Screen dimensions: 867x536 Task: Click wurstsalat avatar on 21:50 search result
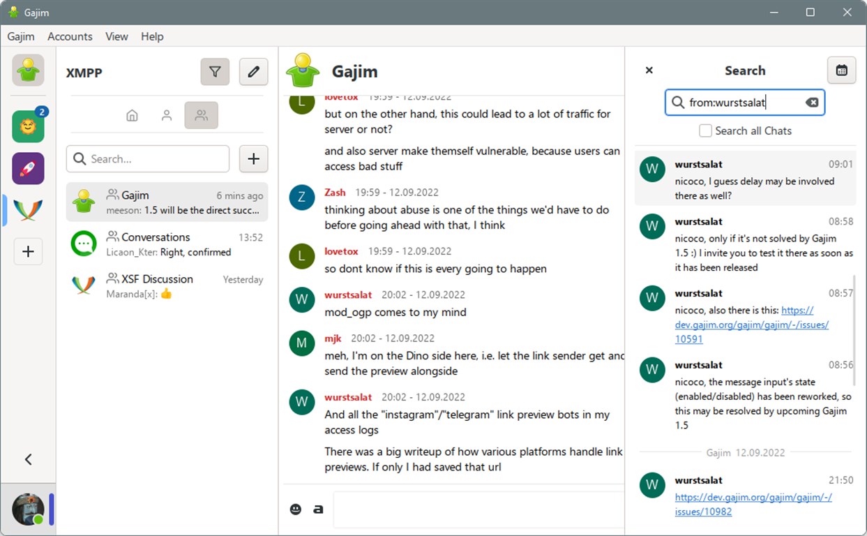(x=652, y=485)
